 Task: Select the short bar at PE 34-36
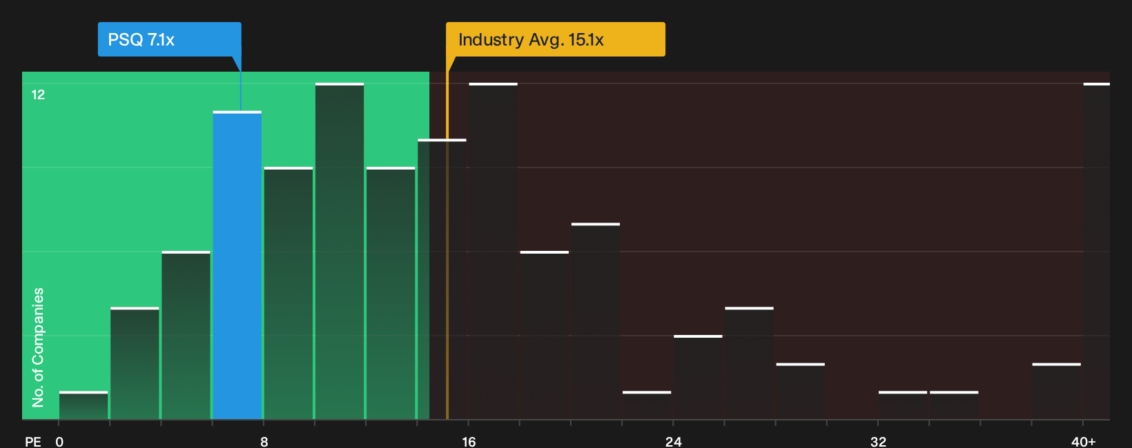pyautogui.click(x=954, y=405)
